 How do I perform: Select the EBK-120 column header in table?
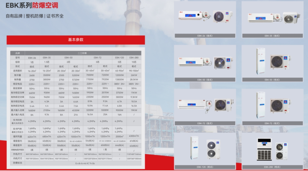click(119, 58)
